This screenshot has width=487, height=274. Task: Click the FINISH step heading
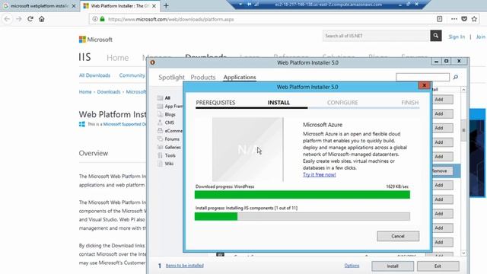tap(409, 103)
